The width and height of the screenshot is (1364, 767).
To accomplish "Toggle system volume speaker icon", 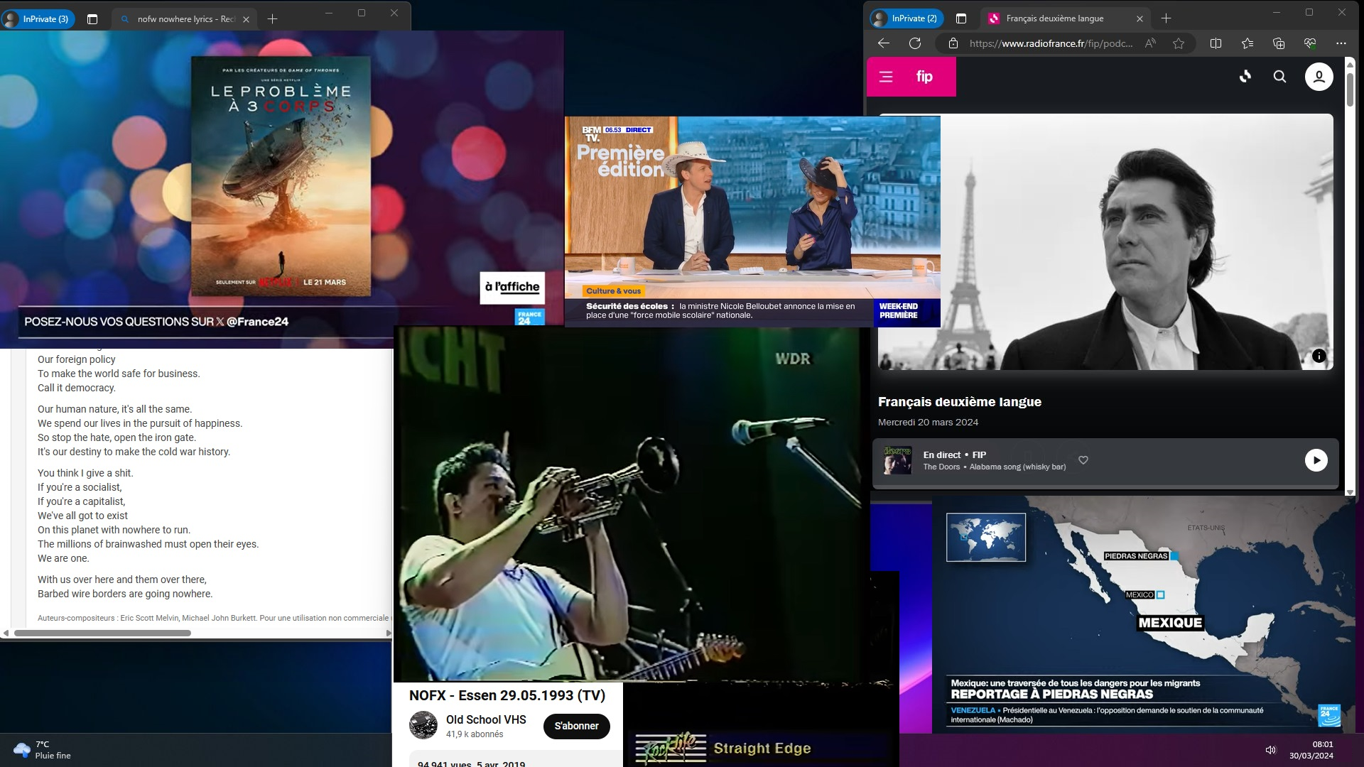I will pos(1270,750).
